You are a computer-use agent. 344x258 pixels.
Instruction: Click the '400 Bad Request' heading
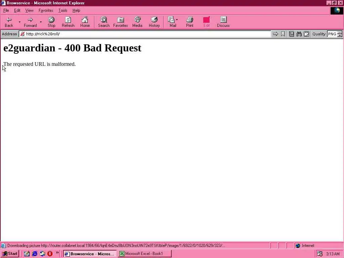pos(103,48)
